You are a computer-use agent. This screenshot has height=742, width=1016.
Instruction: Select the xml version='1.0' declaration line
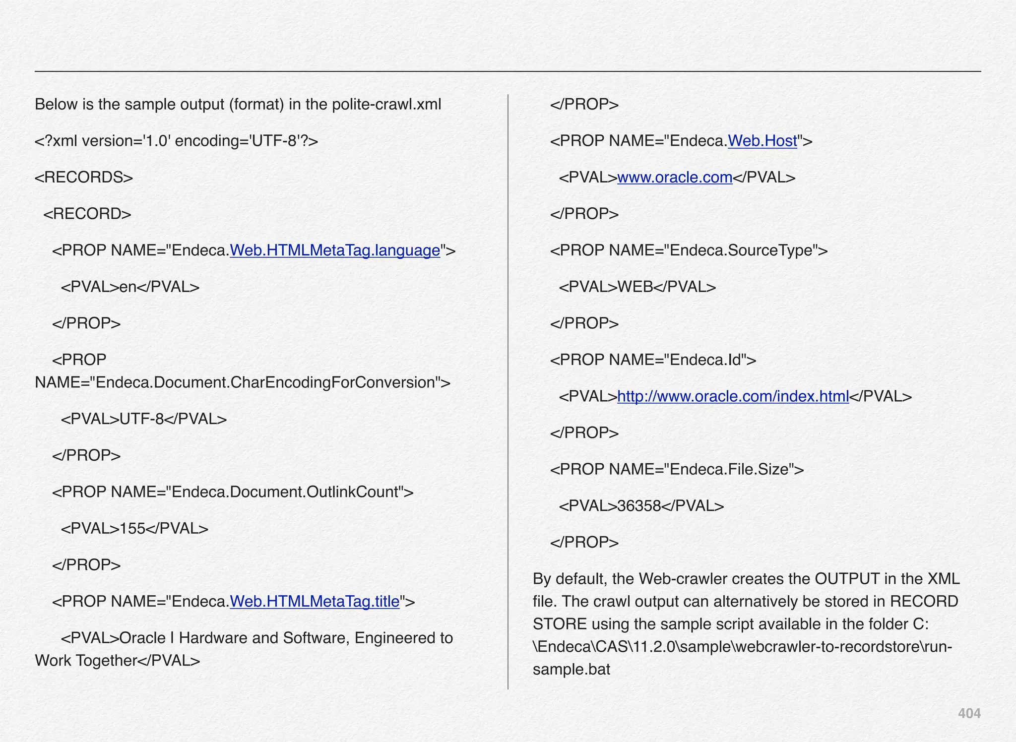pyautogui.click(x=176, y=141)
